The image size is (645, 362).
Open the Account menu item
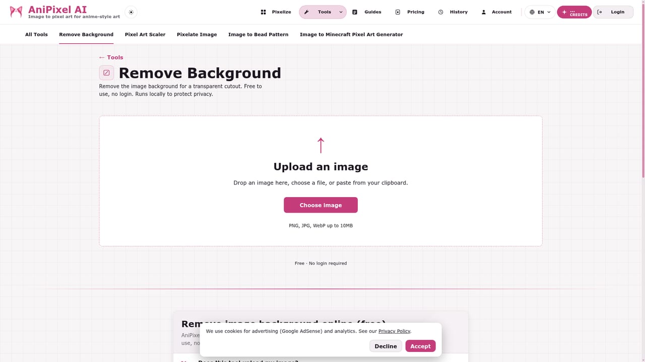pos(497,12)
